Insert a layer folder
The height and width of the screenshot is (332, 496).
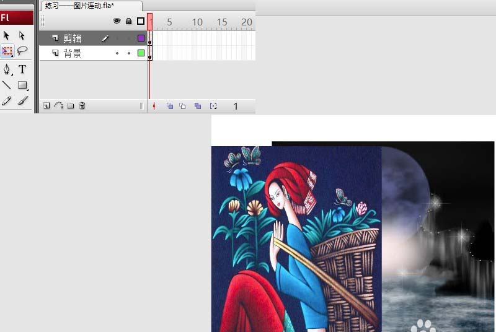tap(71, 106)
